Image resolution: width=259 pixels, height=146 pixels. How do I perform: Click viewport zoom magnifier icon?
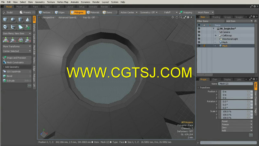(x=181, y=18)
